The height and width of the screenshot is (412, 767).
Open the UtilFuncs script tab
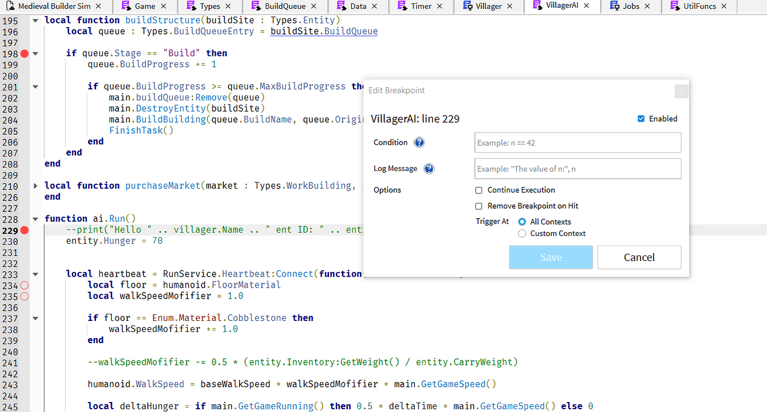pyautogui.click(x=699, y=7)
